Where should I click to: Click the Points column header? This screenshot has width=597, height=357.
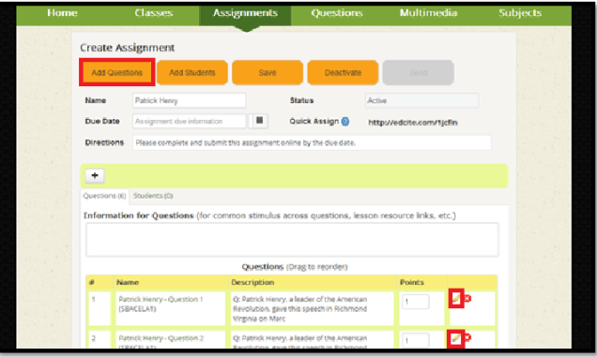point(412,282)
